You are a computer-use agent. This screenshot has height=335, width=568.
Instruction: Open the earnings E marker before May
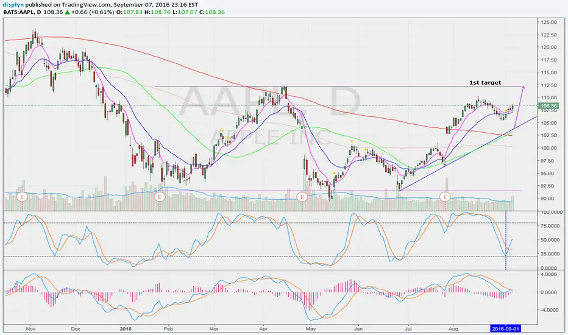click(302, 197)
